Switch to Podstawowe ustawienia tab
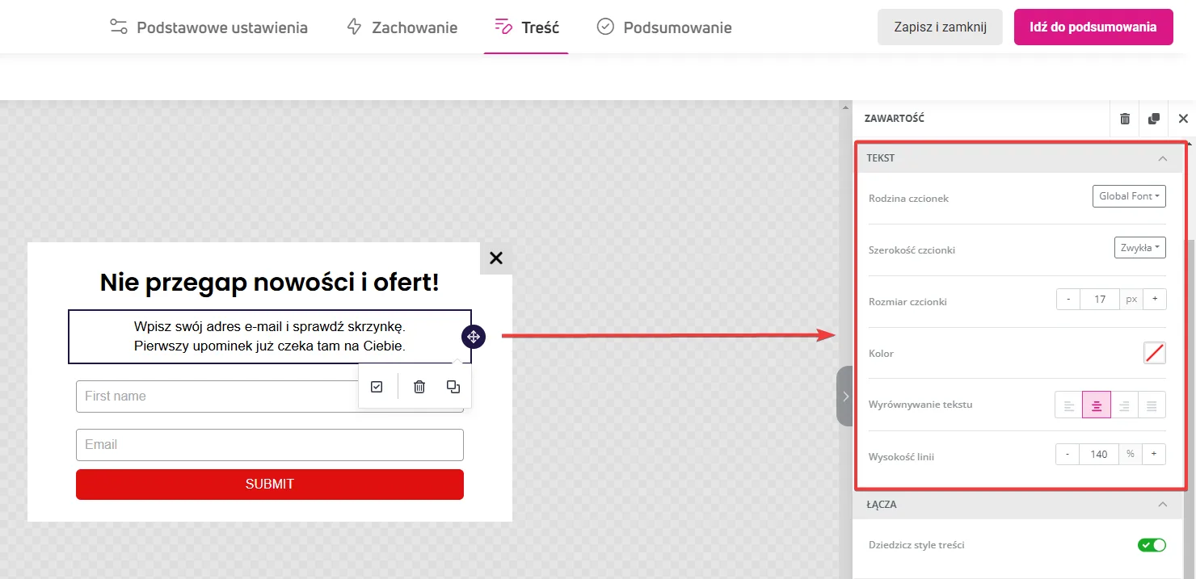The width and height of the screenshot is (1196, 579). (209, 27)
